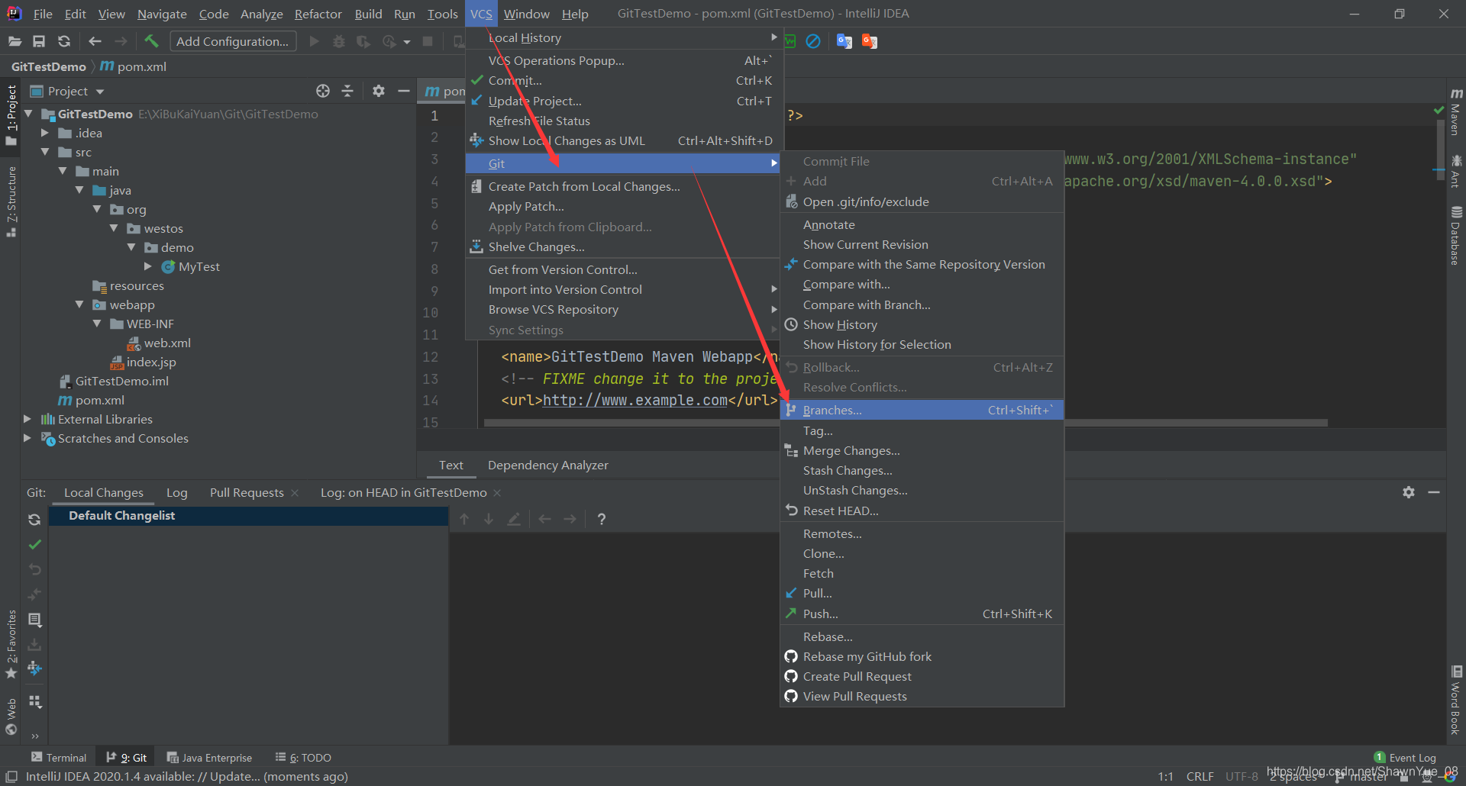Select Show History in Git submenu
The image size is (1466, 786).
[922, 324]
